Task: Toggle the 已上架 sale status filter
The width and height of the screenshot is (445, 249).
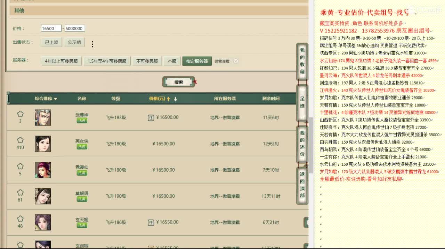Action: 51,42
